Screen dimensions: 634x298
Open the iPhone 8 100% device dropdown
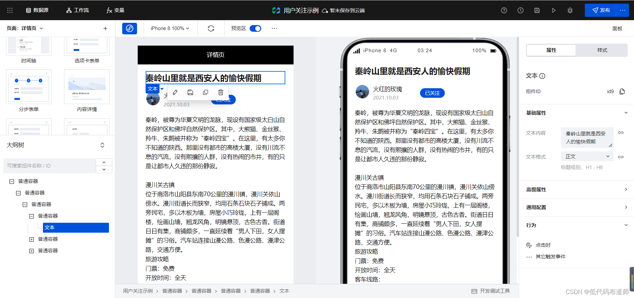click(x=170, y=28)
